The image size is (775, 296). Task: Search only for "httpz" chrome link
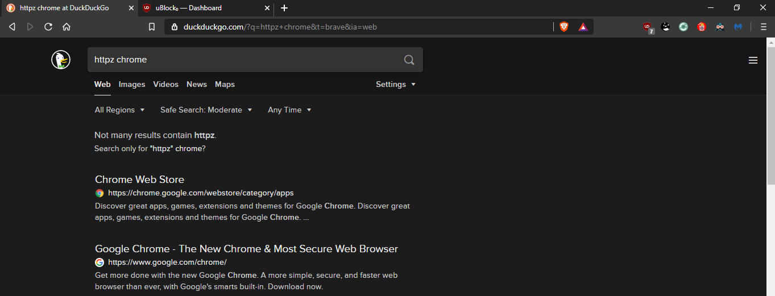tap(176, 148)
